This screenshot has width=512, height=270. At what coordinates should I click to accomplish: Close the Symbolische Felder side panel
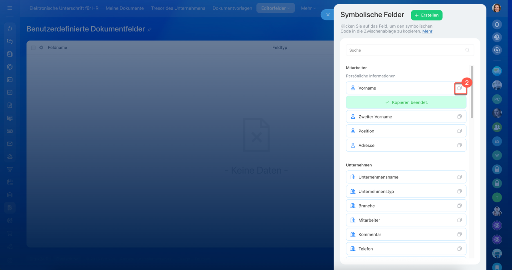coord(328,15)
